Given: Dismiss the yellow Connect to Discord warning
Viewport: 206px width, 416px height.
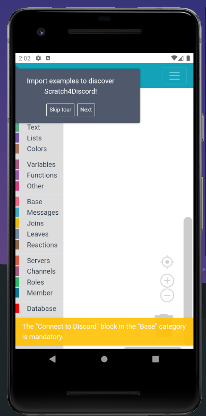Looking at the screenshot, I should [104, 332].
